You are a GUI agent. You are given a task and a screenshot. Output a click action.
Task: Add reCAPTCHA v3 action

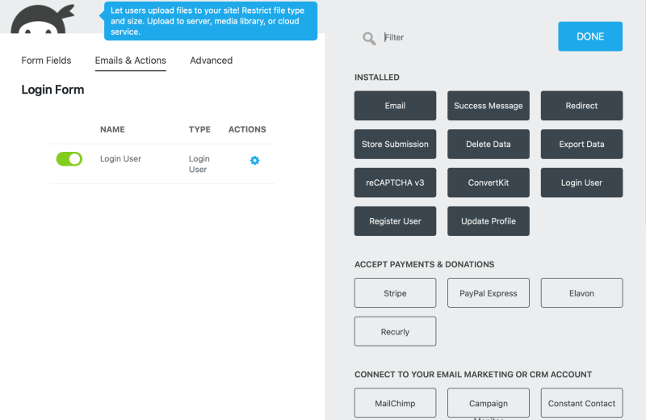pos(395,183)
